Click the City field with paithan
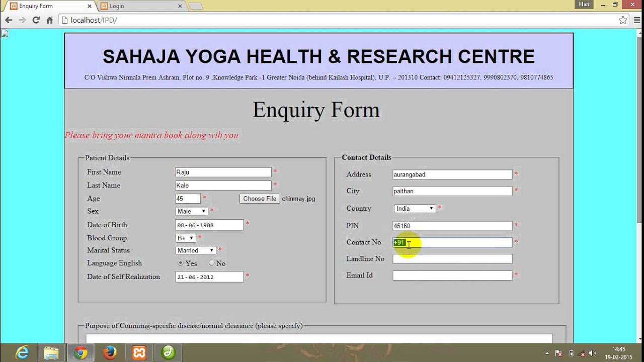Screen dimensions: 644x362 452,191
